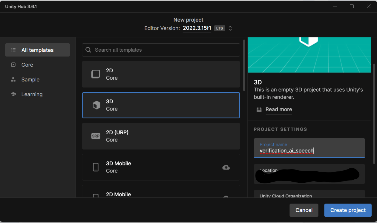The image size is (377, 223).
Task: Click the Location field
Action: point(309,174)
